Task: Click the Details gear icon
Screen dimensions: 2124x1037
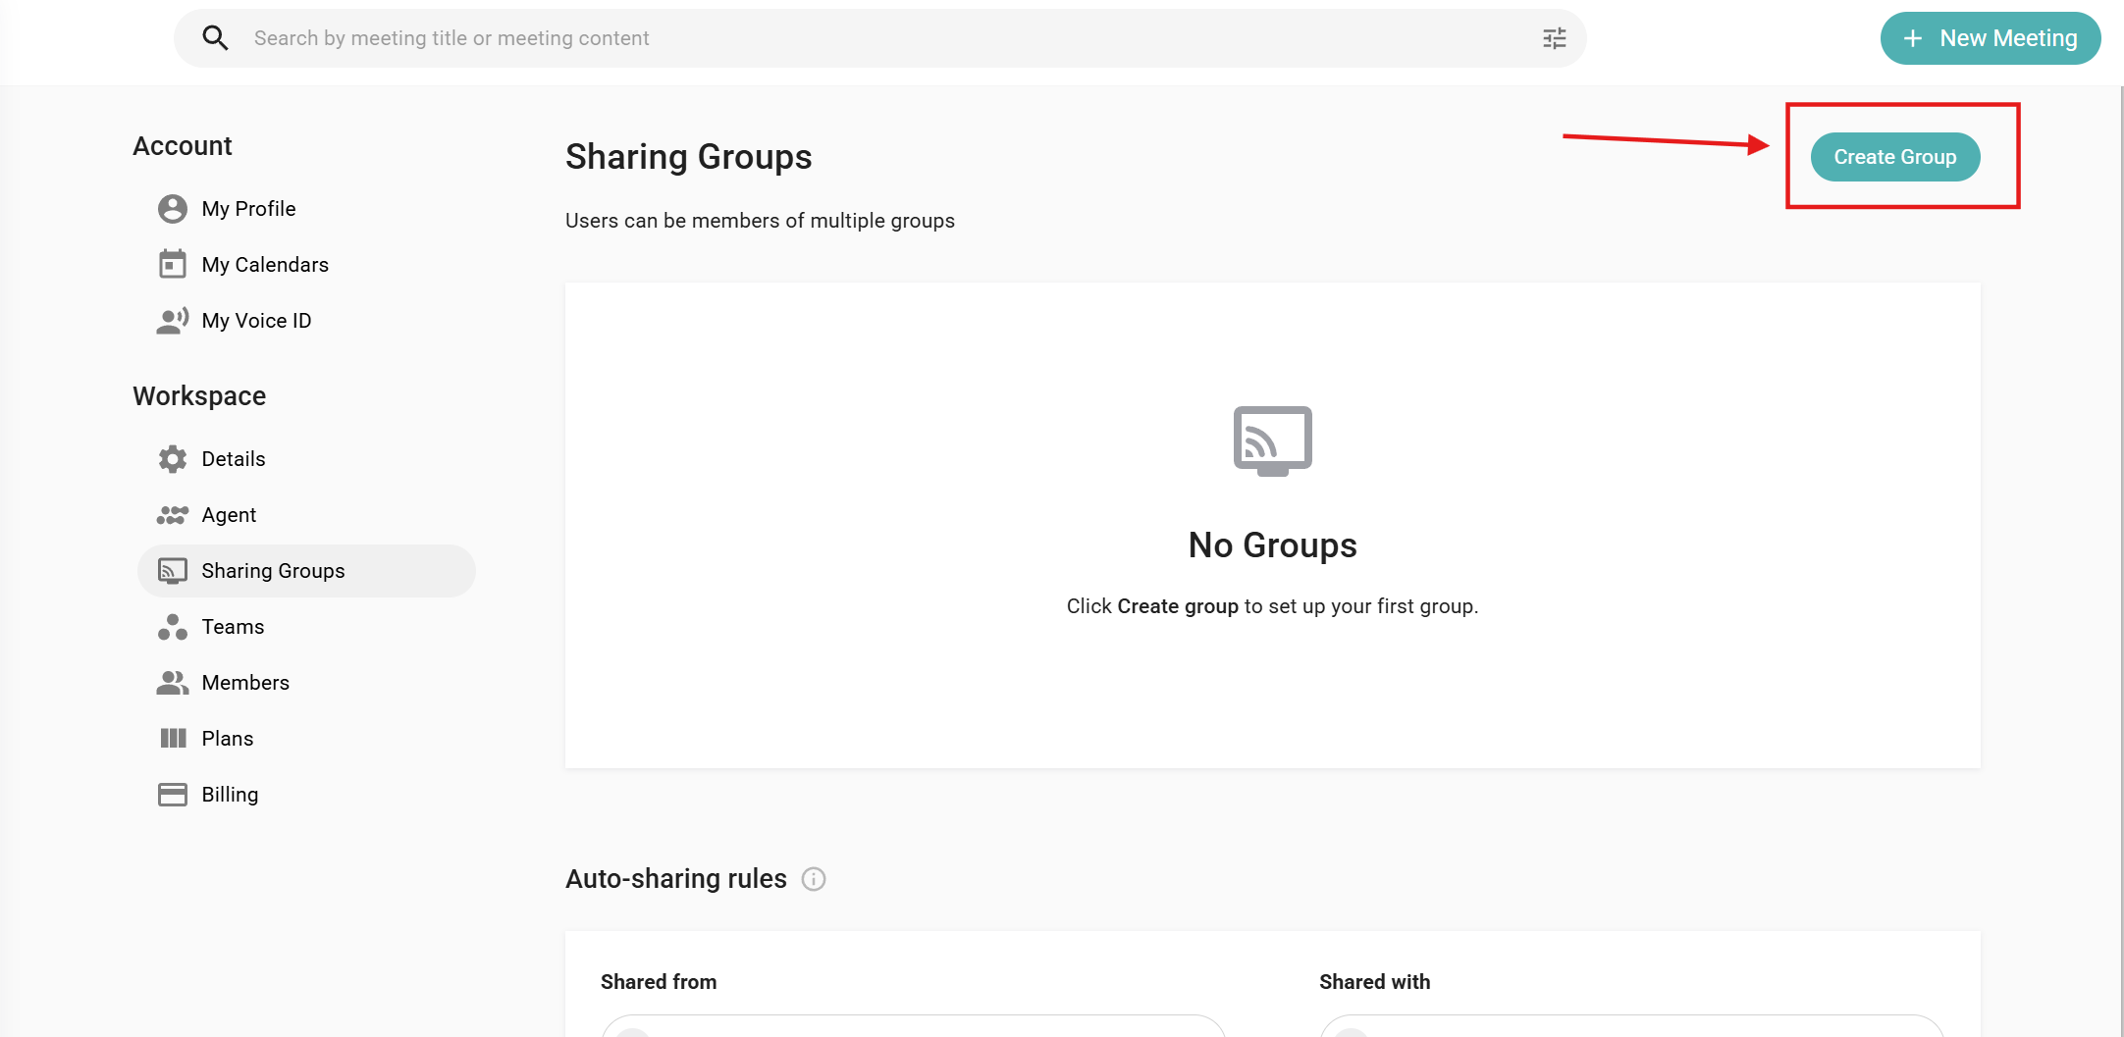Action: point(172,459)
